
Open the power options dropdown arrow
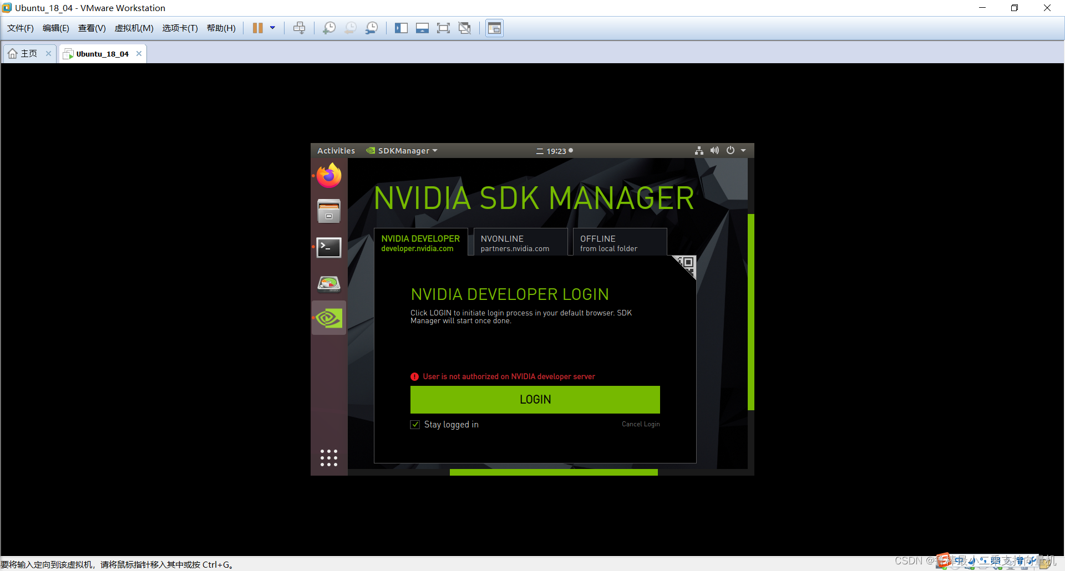272,28
